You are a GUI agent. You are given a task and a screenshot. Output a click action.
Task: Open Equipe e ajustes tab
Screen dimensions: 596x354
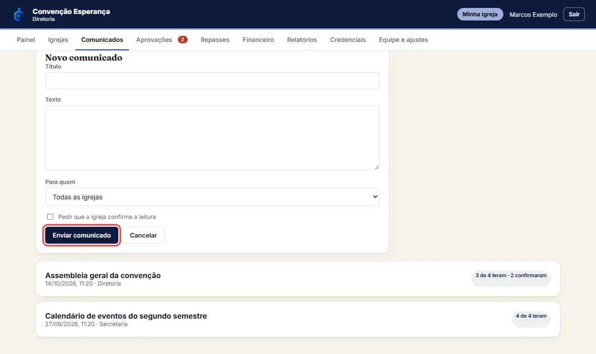(x=403, y=40)
